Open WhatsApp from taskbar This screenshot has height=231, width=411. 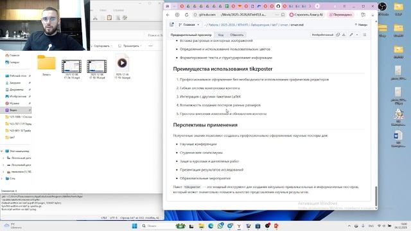tap(220, 225)
